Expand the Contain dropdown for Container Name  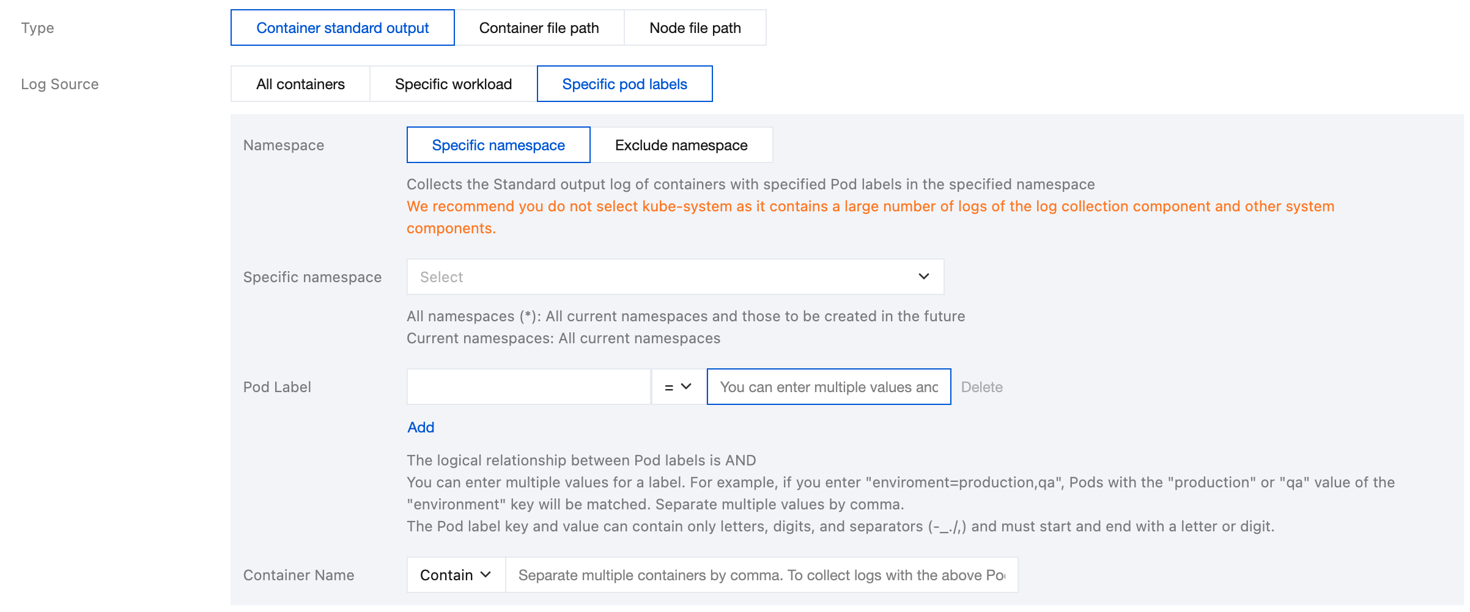coord(456,575)
